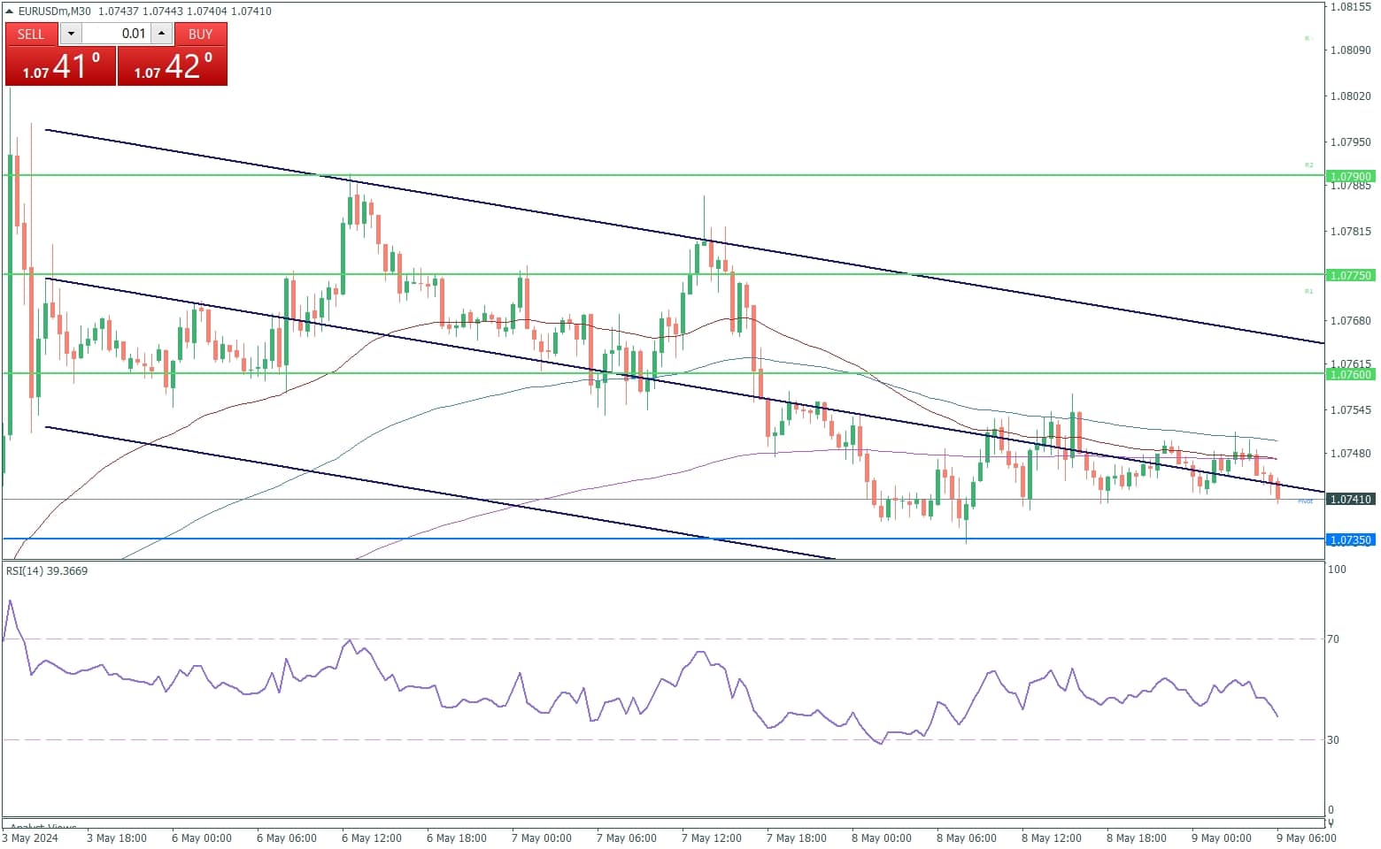Viewport: 1381px width, 849px height.
Task: Click the 1.08155 price scale value
Action: click(1351, 6)
